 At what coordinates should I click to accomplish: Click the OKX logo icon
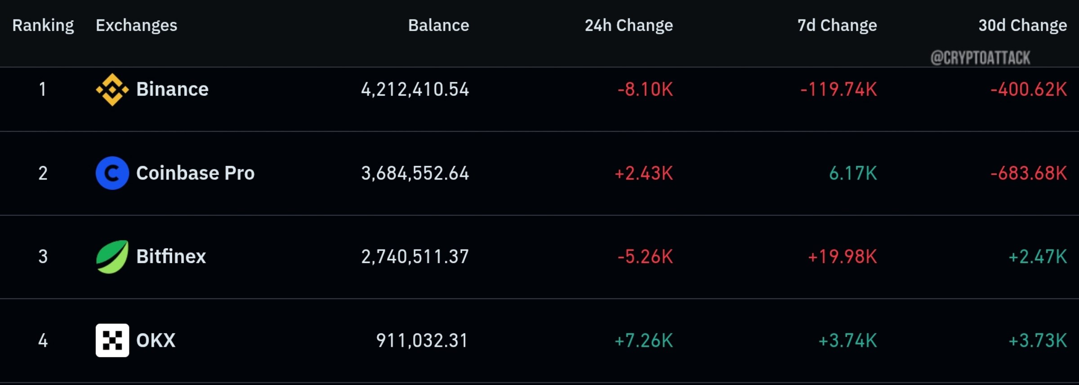coord(112,340)
